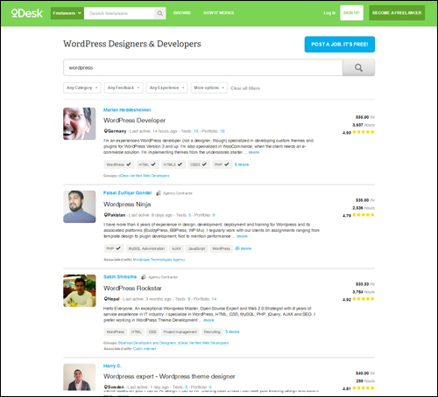Click the Post a Job button
Screen dimensions: 438x397
tap(340, 45)
